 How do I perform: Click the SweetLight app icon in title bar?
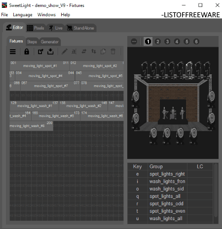tap(4, 5)
